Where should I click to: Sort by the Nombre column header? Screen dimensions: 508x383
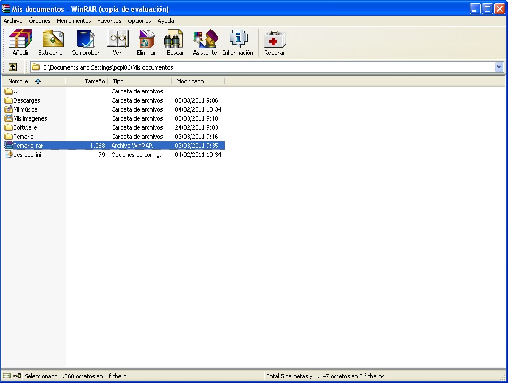(33, 81)
